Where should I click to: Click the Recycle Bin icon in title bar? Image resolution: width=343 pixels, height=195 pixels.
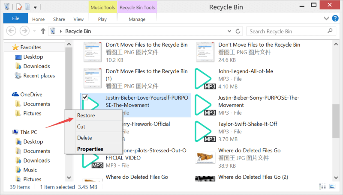(7, 7)
